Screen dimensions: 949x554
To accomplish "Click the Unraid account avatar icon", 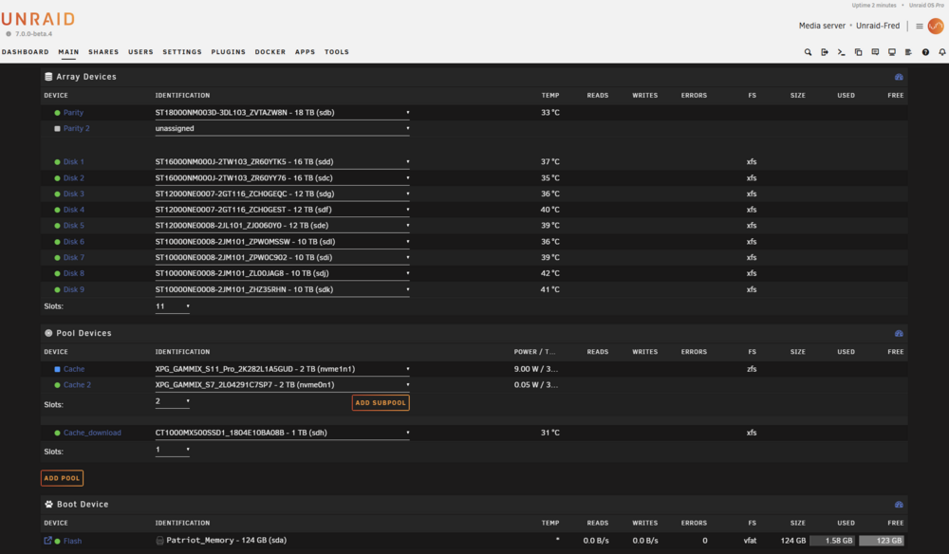I will click(x=936, y=26).
